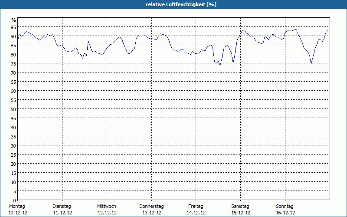Select the 80 y-axis label
Image resolution: width=347 pixels, height=217 pixels.
13,55
